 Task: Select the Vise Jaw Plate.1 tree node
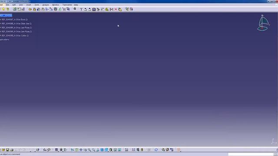(x=17, y=28)
